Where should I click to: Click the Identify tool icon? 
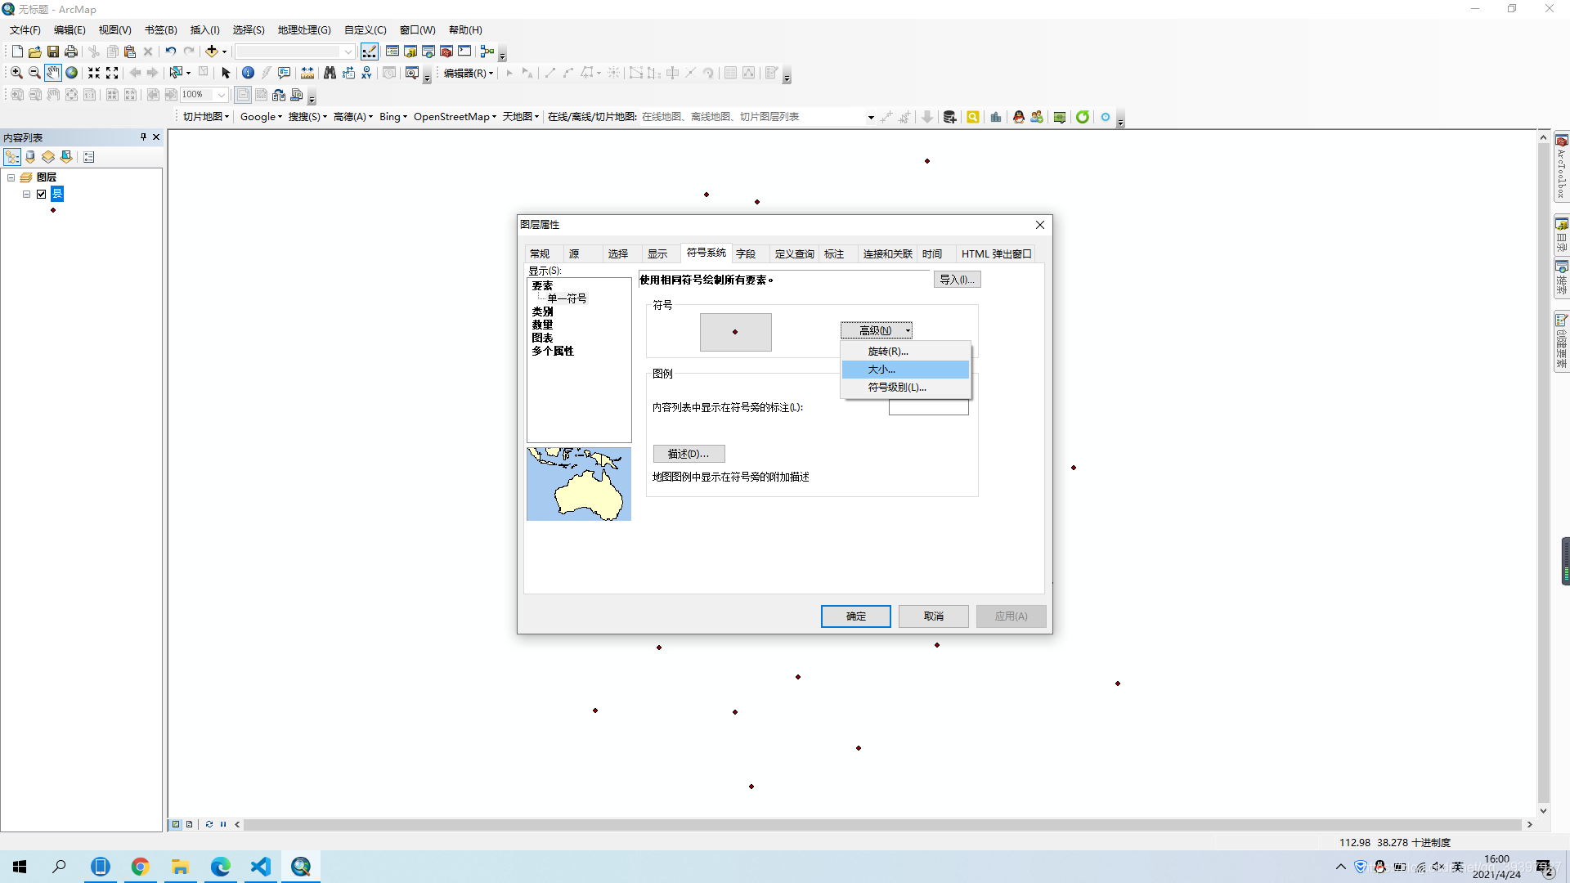coord(248,73)
